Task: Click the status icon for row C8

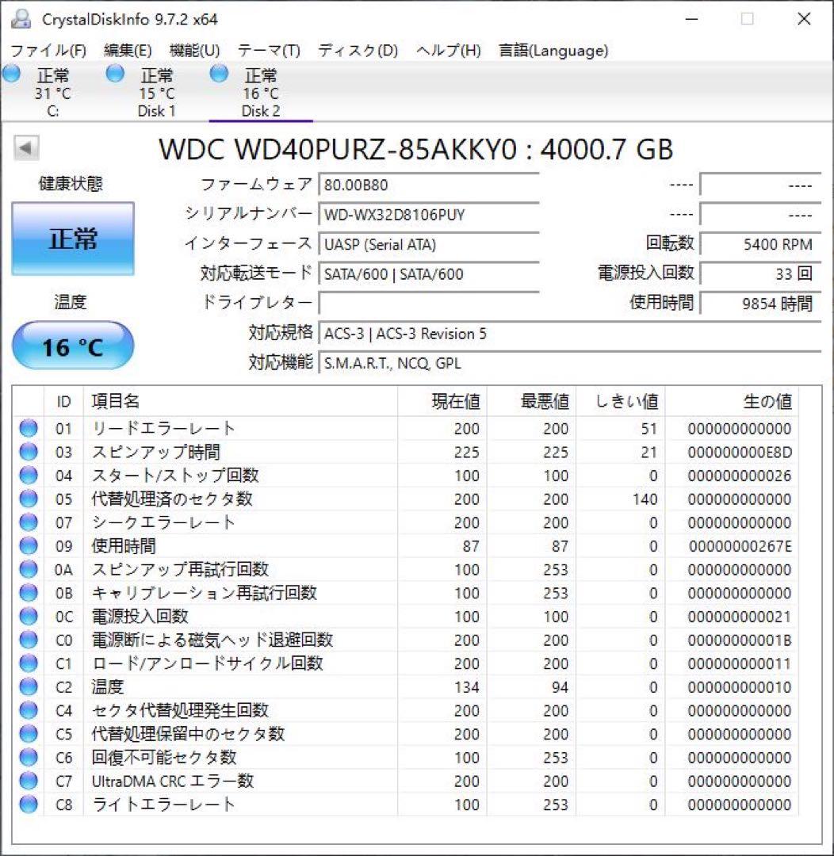Action: click(x=29, y=804)
